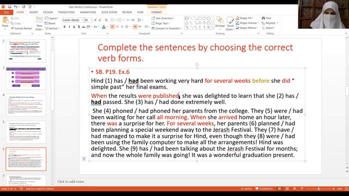
Task: Open Shape Fill color options
Action: pyautogui.click(x=244, y=18)
